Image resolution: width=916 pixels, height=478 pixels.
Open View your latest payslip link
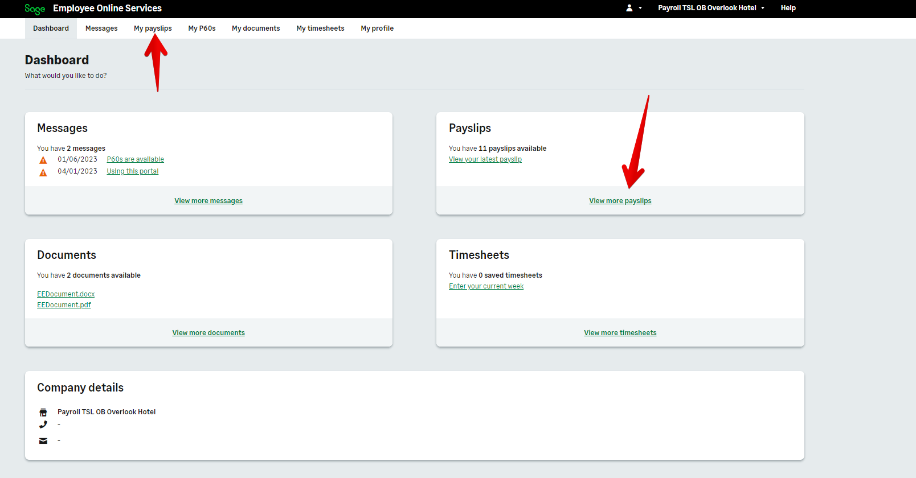pyautogui.click(x=485, y=159)
